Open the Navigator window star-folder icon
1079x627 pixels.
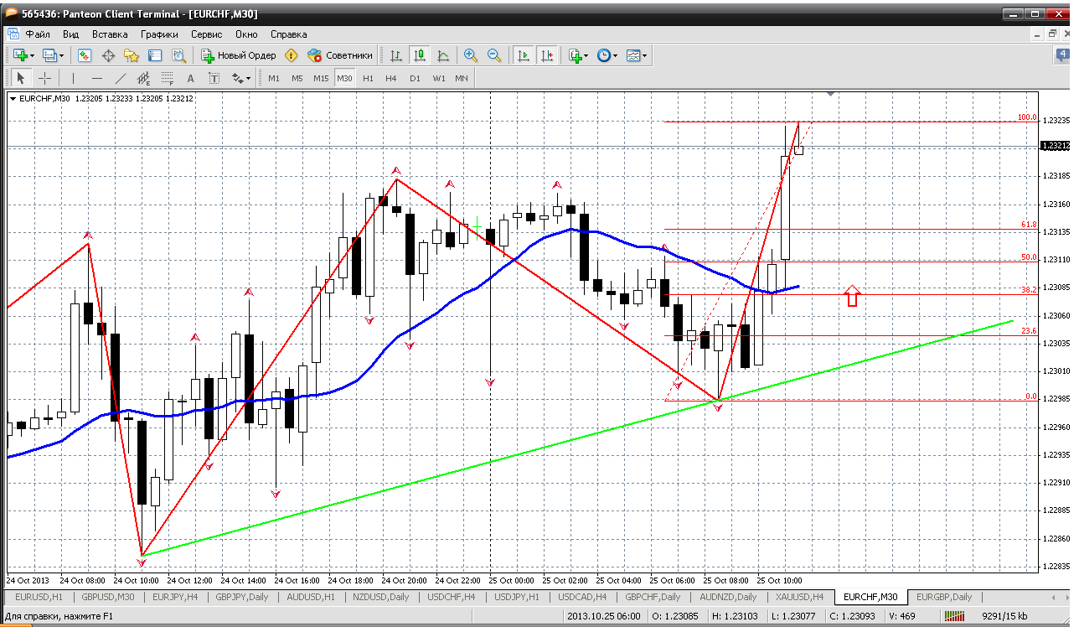pyautogui.click(x=132, y=55)
